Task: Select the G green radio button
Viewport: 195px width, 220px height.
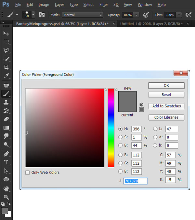Action: (120, 163)
